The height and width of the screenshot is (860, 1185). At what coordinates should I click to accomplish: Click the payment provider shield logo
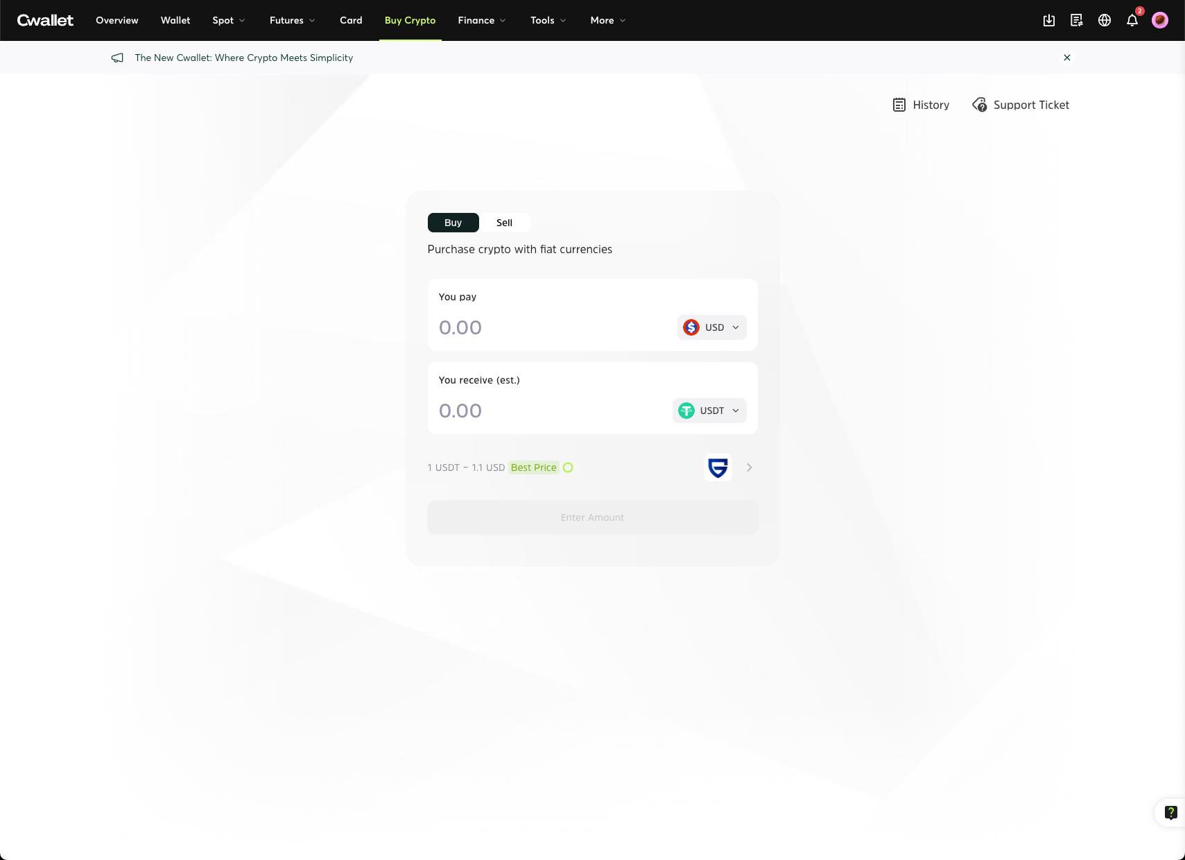[x=718, y=467]
